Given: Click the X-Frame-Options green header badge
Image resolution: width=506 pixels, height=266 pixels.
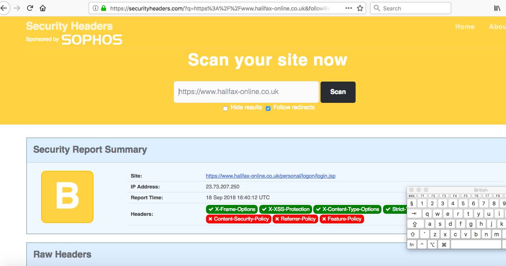Looking at the screenshot, I should (232, 209).
